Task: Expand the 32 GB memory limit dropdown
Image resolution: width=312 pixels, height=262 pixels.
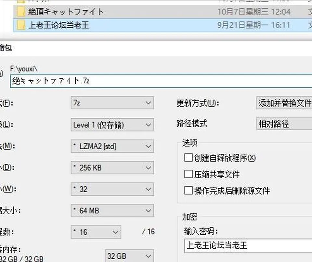Action: pyautogui.click(x=129, y=256)
